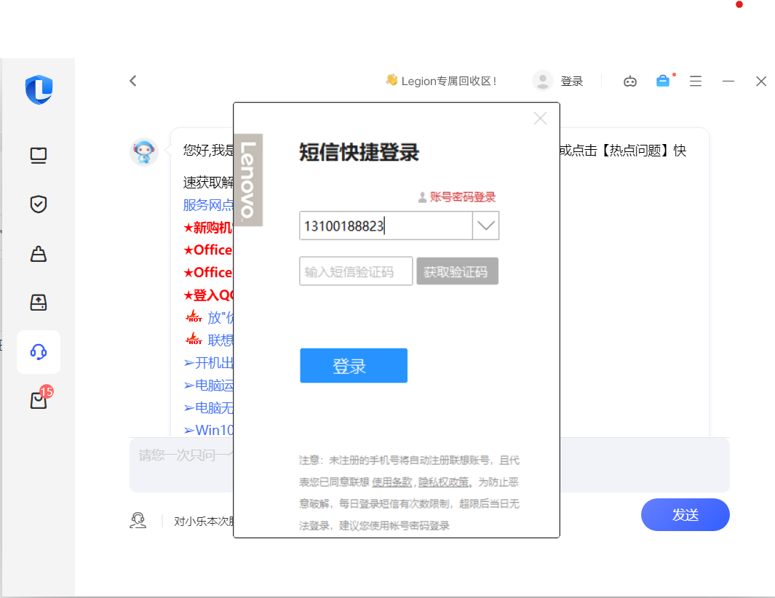Open the ➢电脑无 link in chat

tap(208, 407)
